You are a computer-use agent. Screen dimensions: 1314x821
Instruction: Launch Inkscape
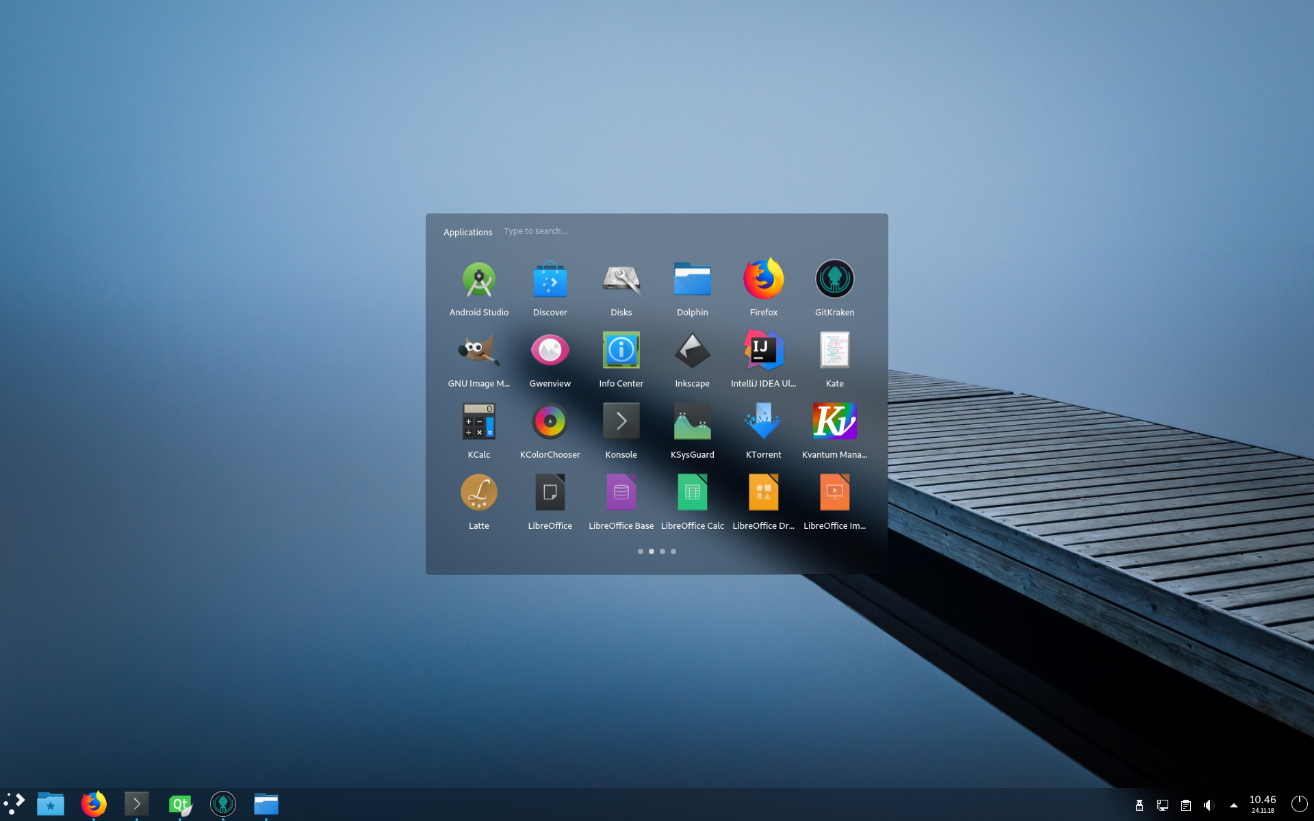point(693,359)
